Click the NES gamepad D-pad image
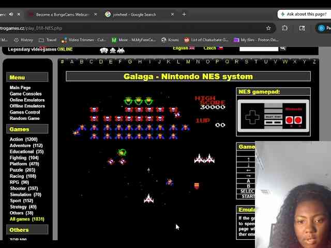This screenshot has width=331, height=248. (252, 117)
